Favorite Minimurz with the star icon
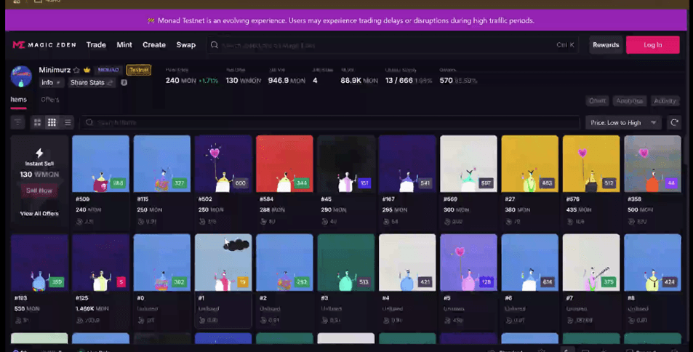Image resolution: width=693 pixels, height=352 pixels. click(x=76, y=70)
